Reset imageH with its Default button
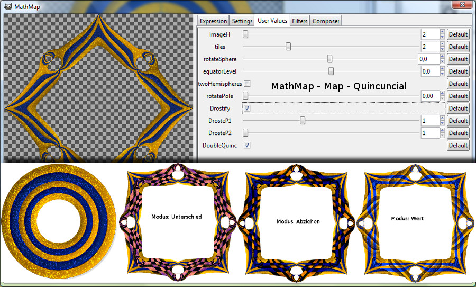This screenshot has height=287, width=476. point(458,34)
